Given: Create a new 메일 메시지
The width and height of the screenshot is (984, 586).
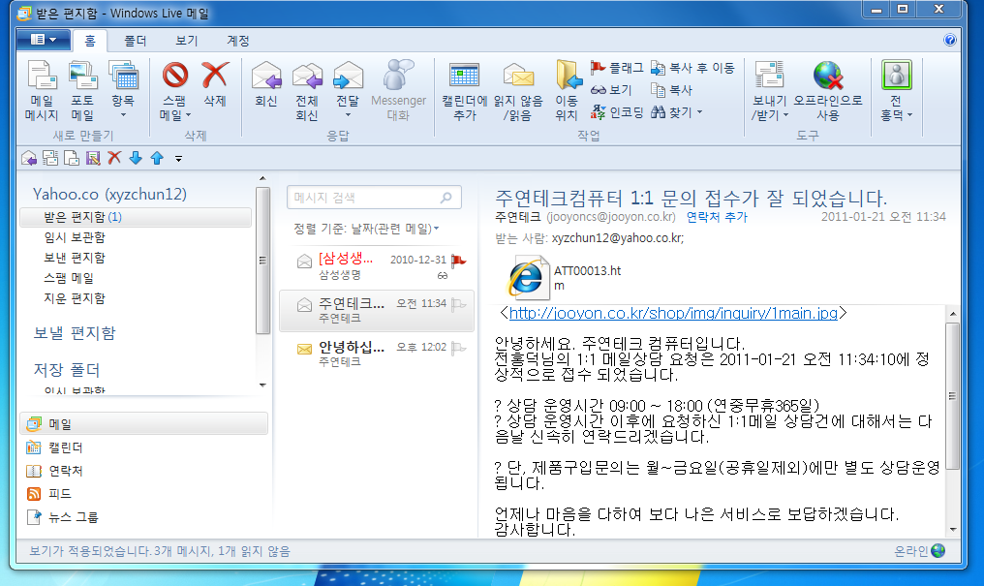Looking at the screenshot, I should [42, 91].
